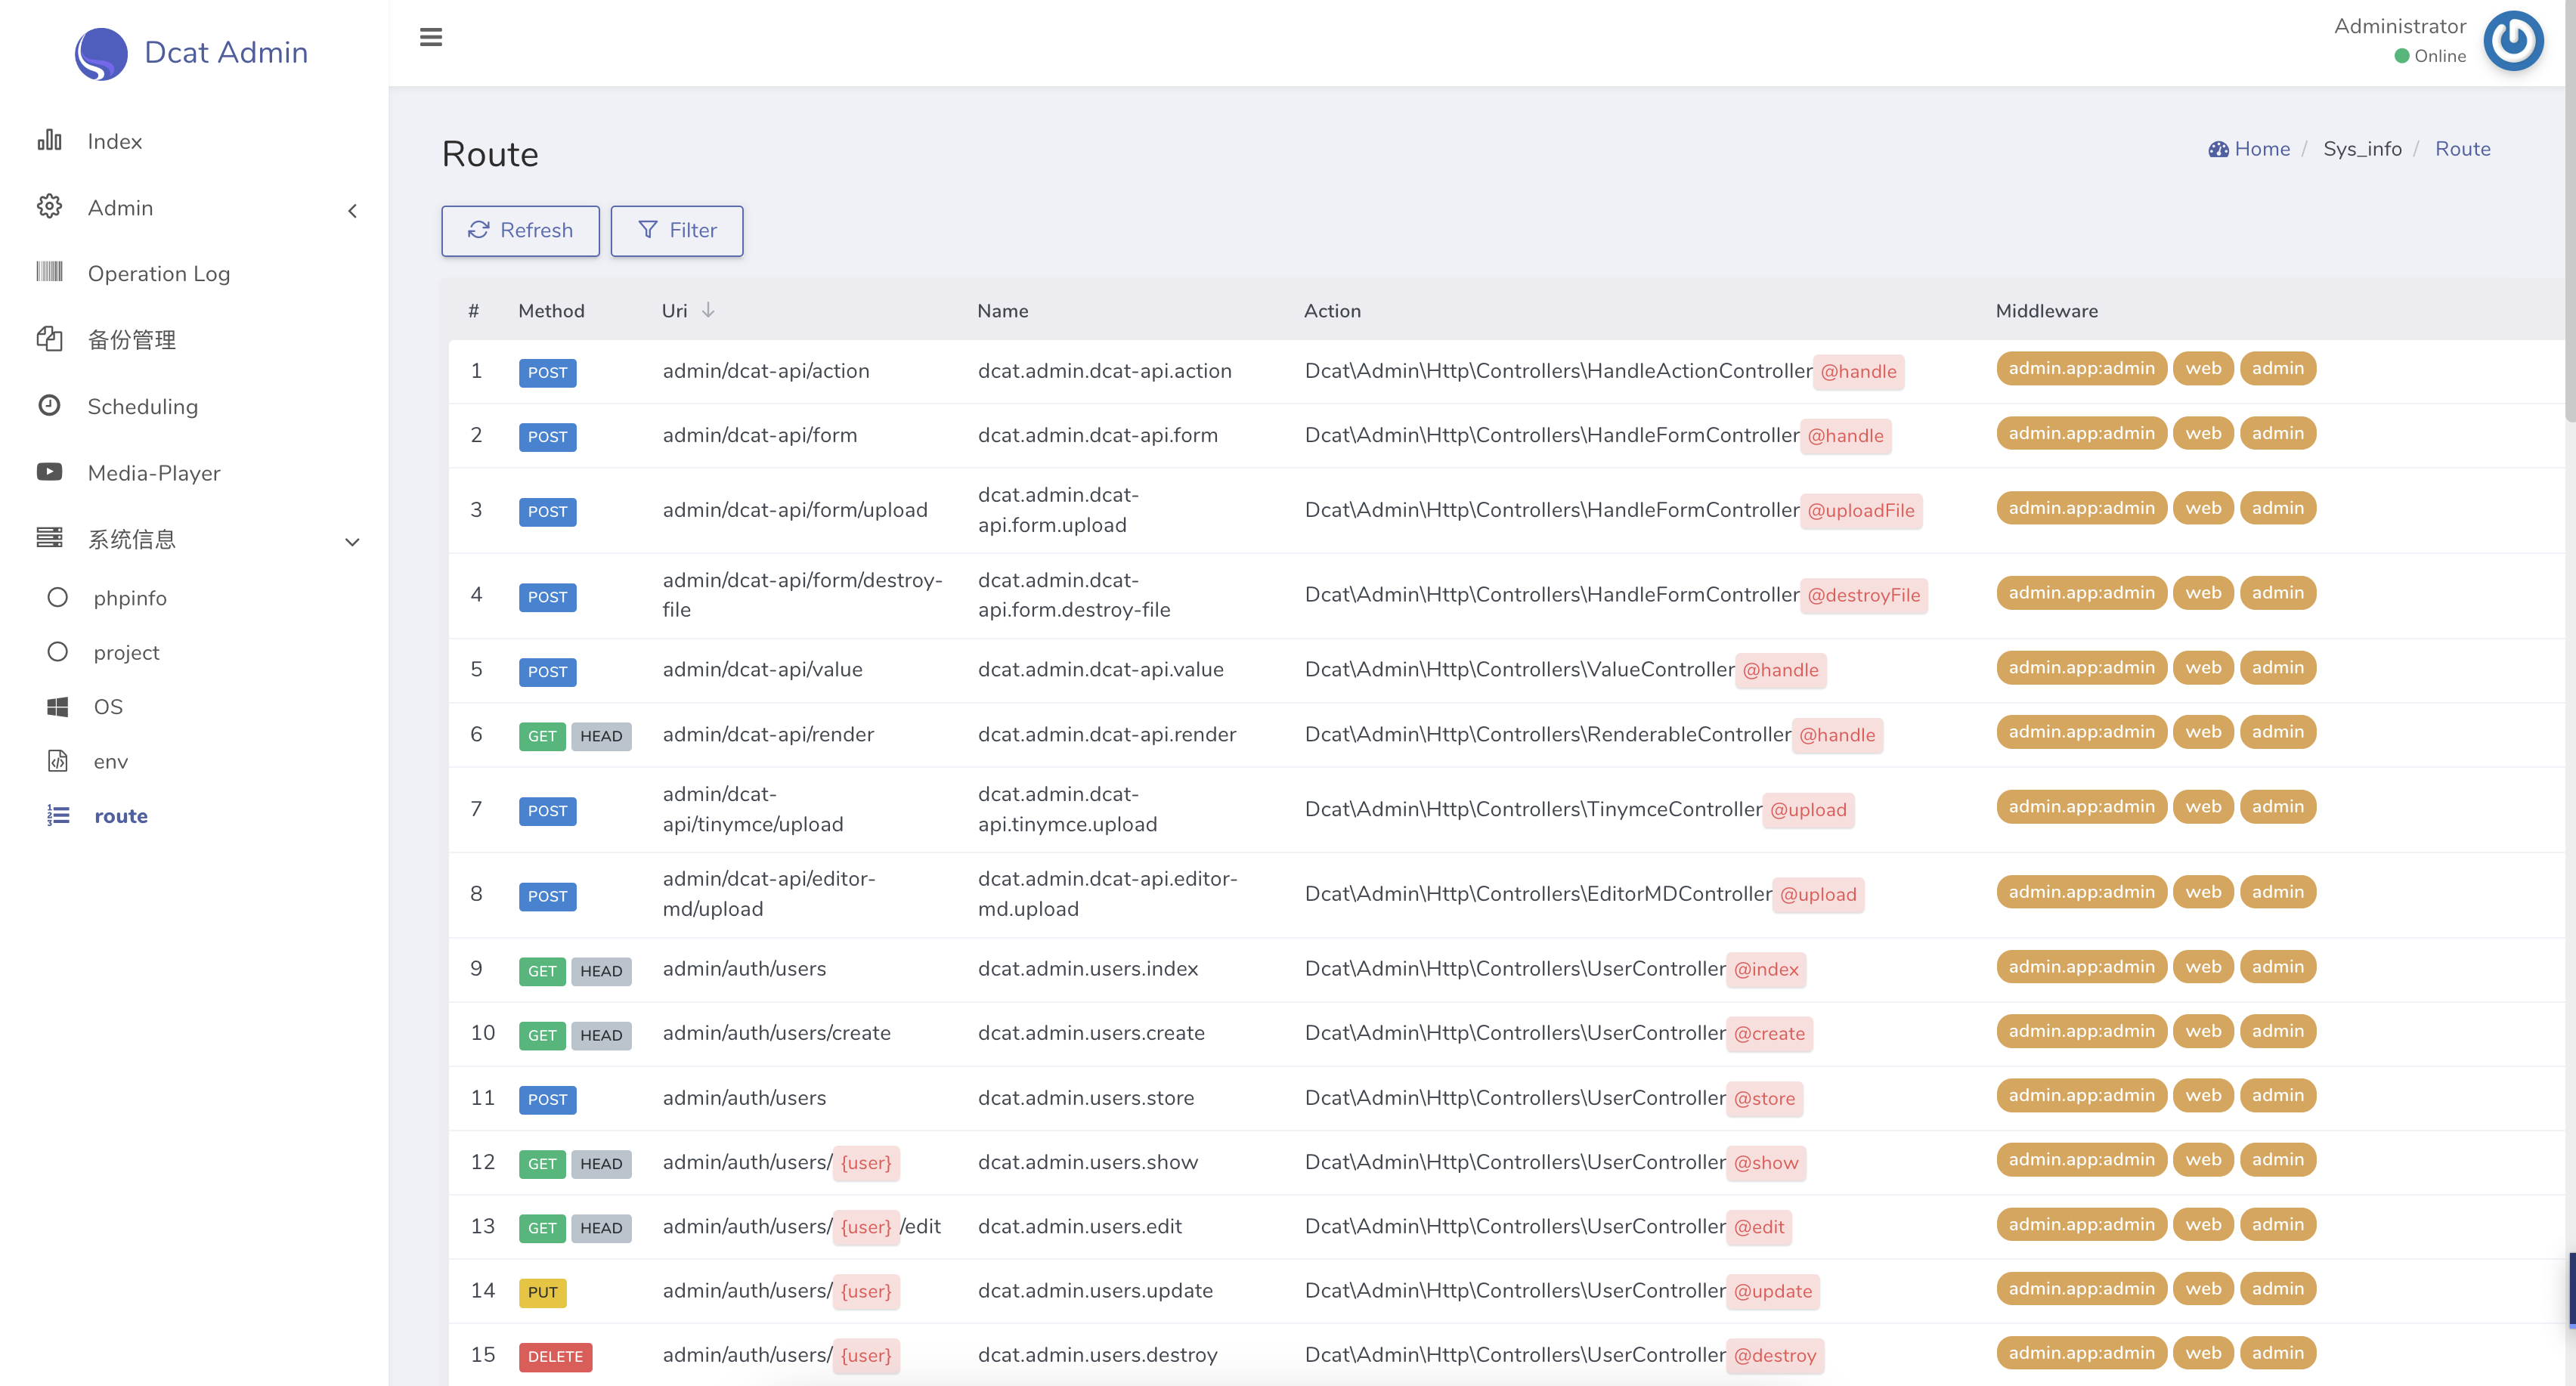Click the Media-Player video icon
Screen dimensions: 2576x1386
pos(49,472)
